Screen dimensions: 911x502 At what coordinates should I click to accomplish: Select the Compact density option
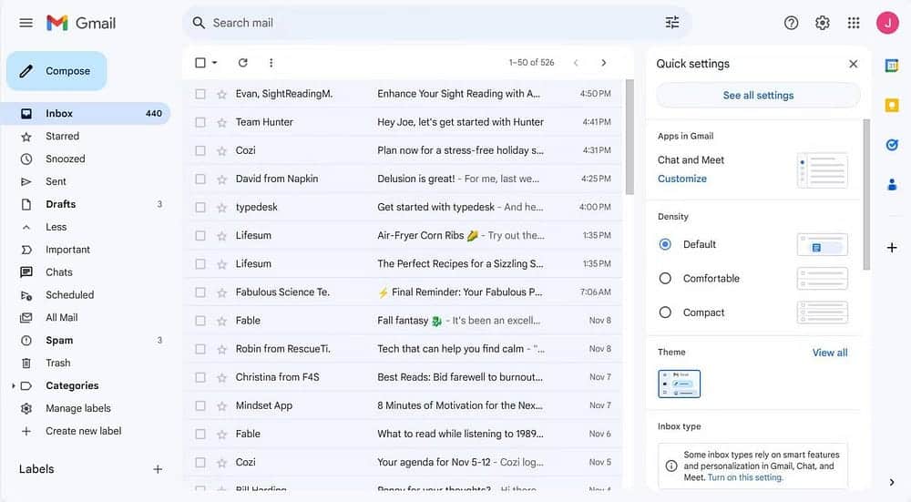point(665,312)
